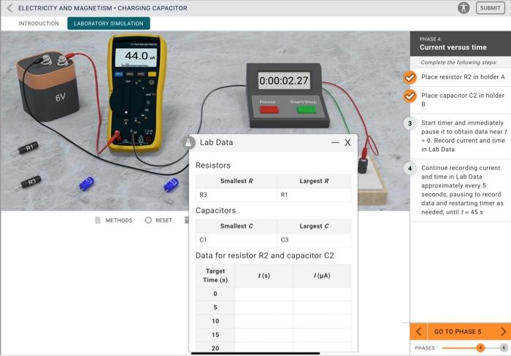The height and width of the screenshot is (356, 511).
Task: Select step 3 number badge
Action: [x=410, y=123]
